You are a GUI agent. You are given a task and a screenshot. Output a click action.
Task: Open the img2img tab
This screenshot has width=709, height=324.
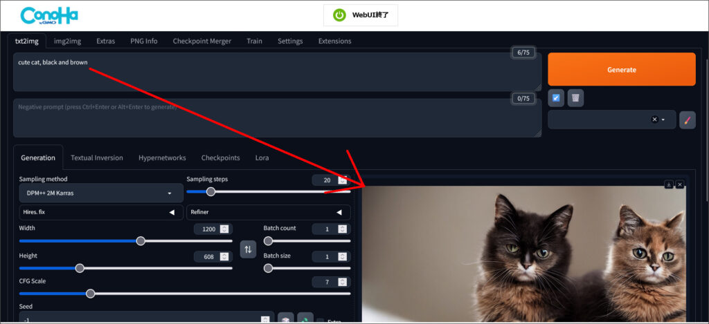coord(67,41)
